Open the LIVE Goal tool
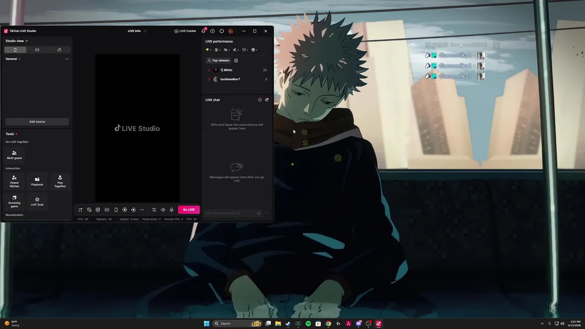This screenshot has width=585, height=329. 37,202
